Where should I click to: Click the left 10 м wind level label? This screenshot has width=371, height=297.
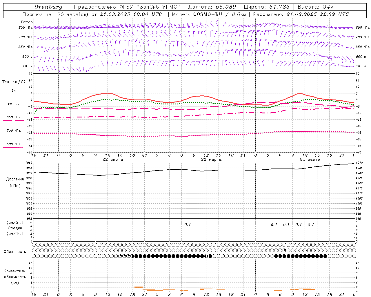click(28, 66)
